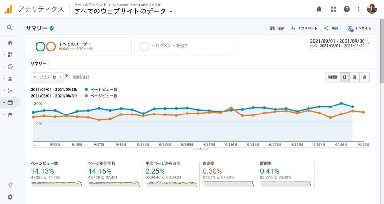
Task: Open the Google apps grid icon
Action: (333, 9)
